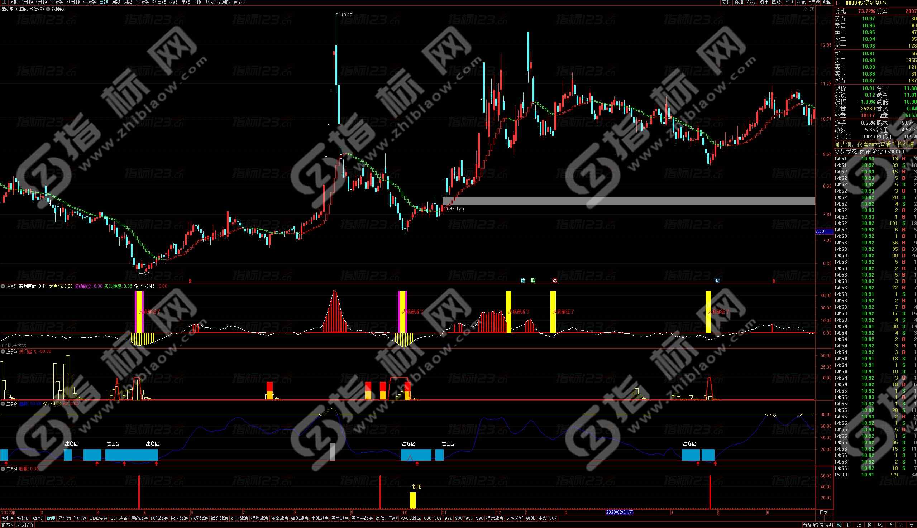Click the +自选 add-to-watchlist button
917x528 pixels.
point(815,2)
